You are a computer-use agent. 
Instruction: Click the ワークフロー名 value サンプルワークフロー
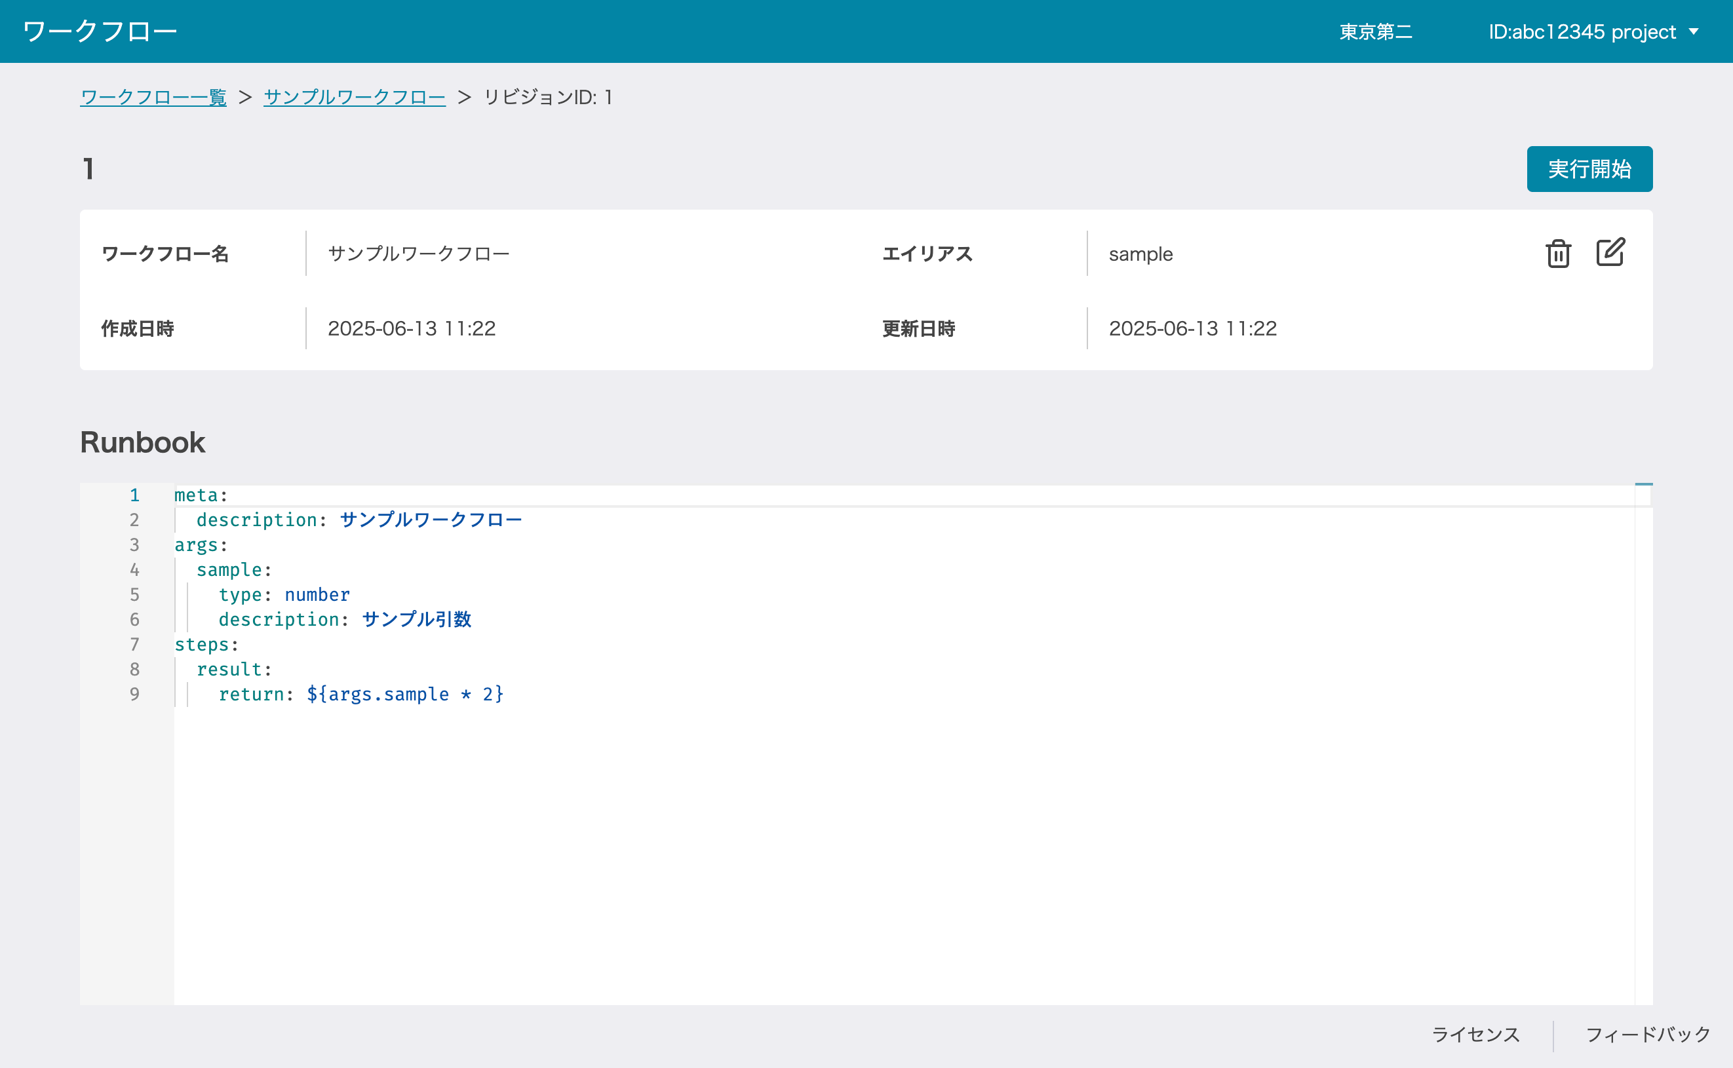(x=419, y=254)
